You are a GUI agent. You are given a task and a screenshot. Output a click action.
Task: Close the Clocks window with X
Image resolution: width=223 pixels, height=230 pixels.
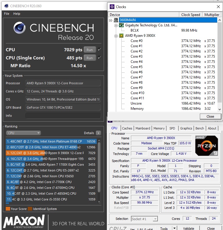(x=218, y=7)
